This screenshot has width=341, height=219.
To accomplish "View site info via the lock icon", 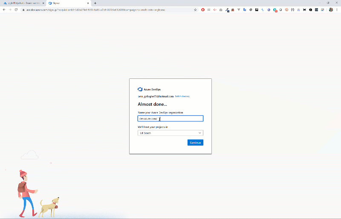I will pyautogui.click(x=23, y=10).
